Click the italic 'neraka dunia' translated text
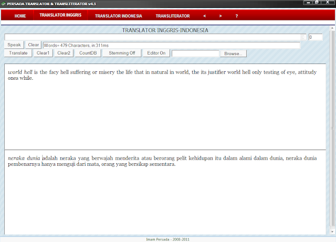 [x=24, y=158]
